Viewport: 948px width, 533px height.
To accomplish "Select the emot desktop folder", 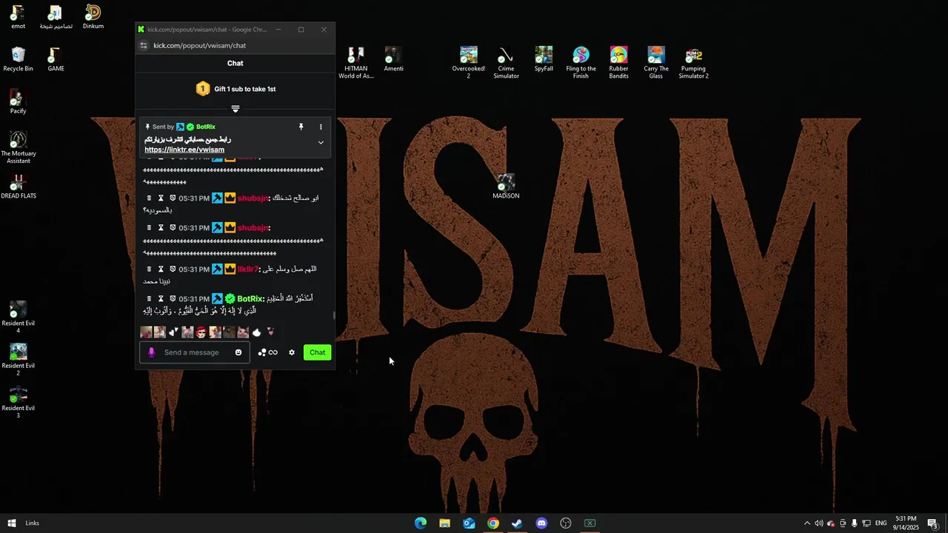I will [x=18, y=17].
